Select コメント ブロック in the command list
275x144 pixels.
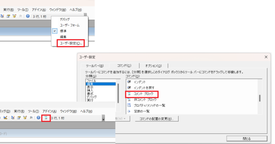coord(143,94)
